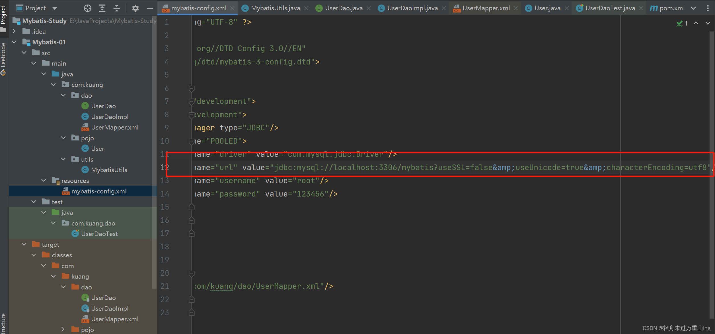The width and height of the screenshot is (715, 334).
Task: Switch to the pom.xml tab
Action: point(671,8)
